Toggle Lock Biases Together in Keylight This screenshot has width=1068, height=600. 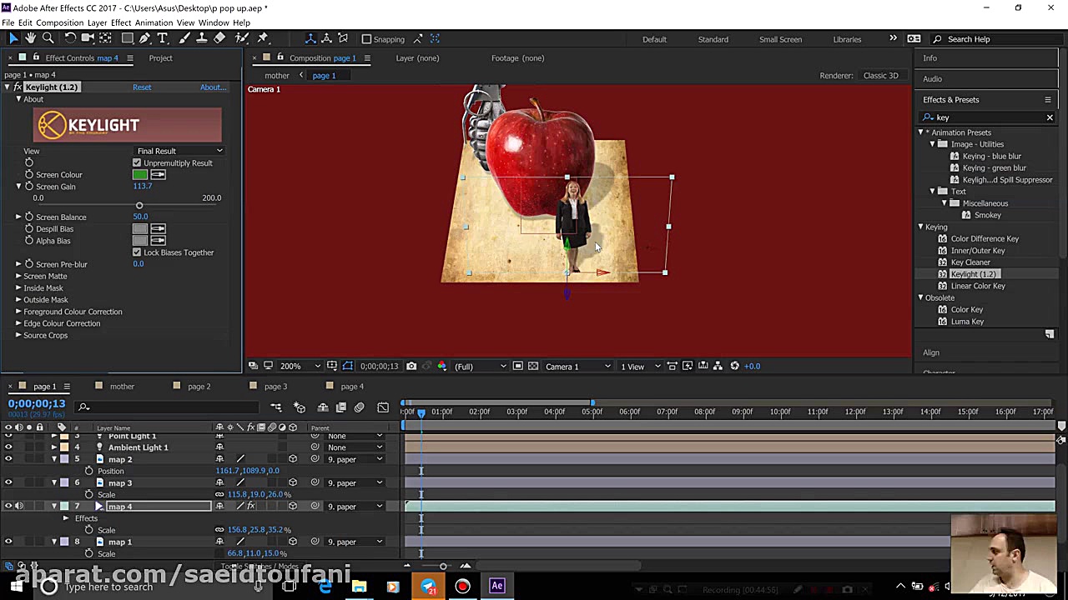[137, 252]
